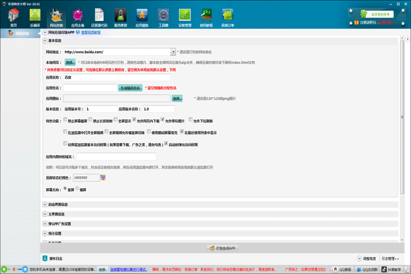Screen dimensions: 411x274
Task: Select 网站封装 in the left sidebar
Action: click(x=21, y=33)
